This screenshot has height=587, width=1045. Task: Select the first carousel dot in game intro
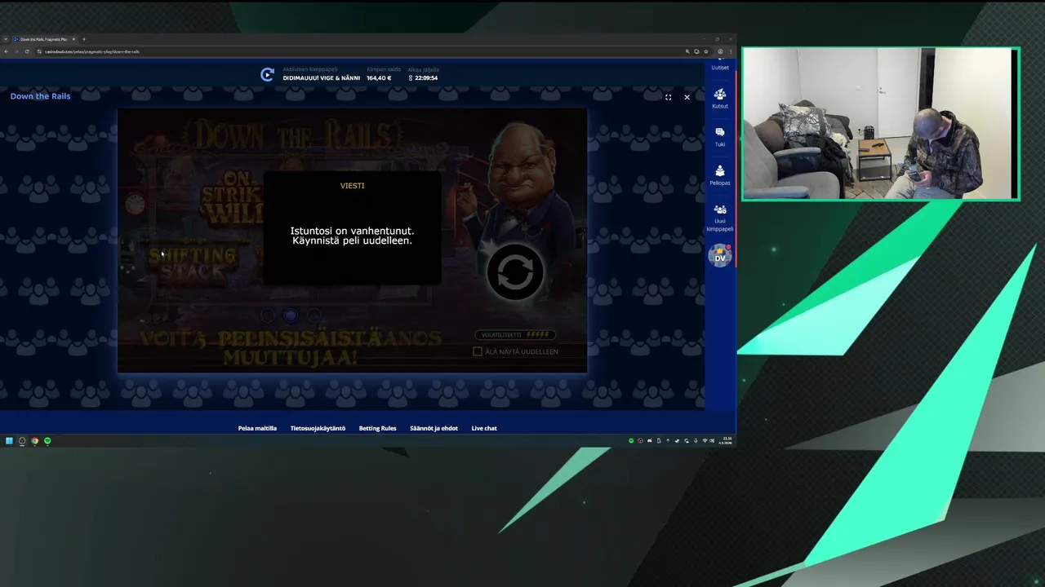click(x=267, y=316)
